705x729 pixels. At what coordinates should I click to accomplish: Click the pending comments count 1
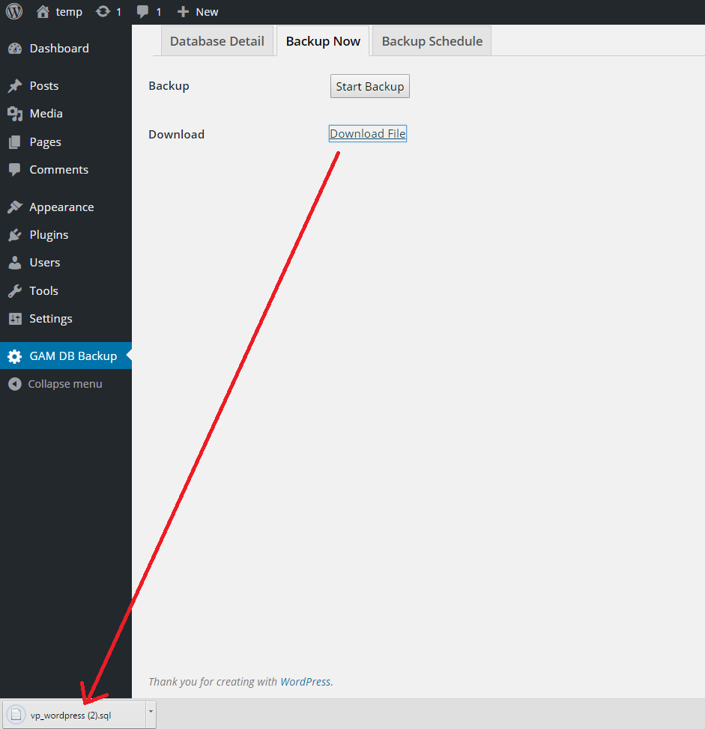coord(159,12)
